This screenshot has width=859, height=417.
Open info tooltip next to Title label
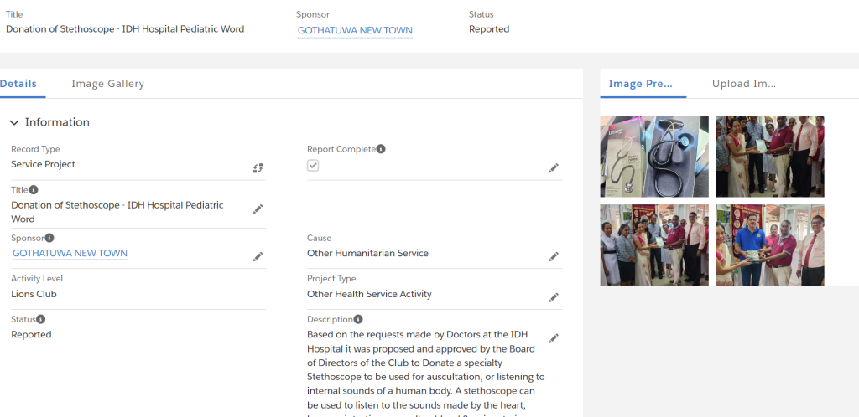[x=34, y=189]
